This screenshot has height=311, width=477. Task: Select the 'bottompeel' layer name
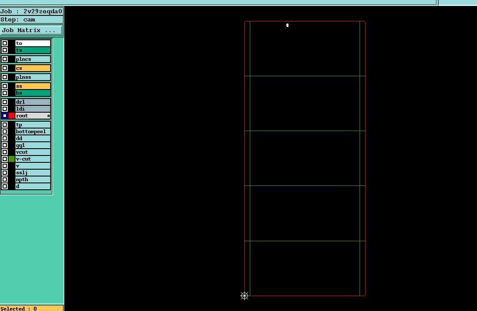click(x=33, y=132)
